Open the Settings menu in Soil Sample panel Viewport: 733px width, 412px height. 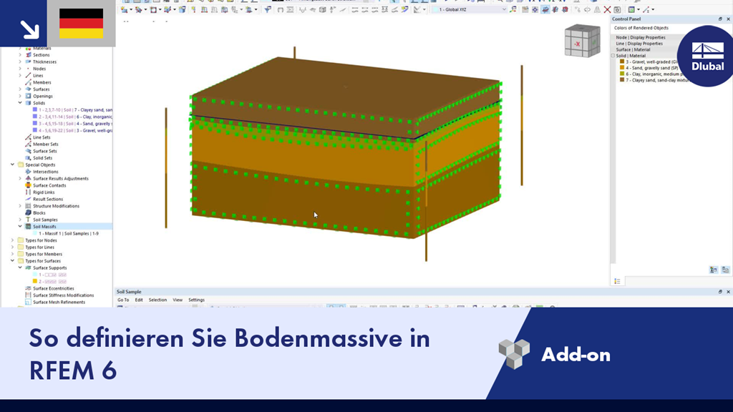[x=196, y=300]
